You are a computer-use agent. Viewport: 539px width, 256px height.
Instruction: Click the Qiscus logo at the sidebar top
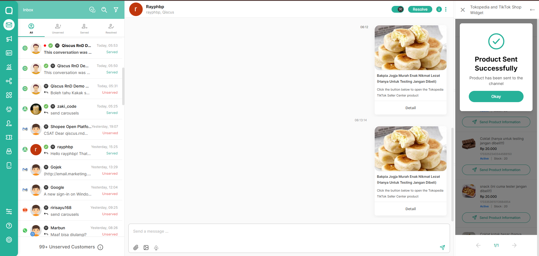9,11
